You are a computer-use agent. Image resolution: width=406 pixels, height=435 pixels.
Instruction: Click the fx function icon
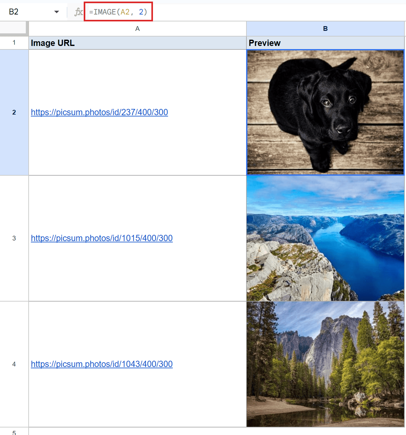(78, 12)
